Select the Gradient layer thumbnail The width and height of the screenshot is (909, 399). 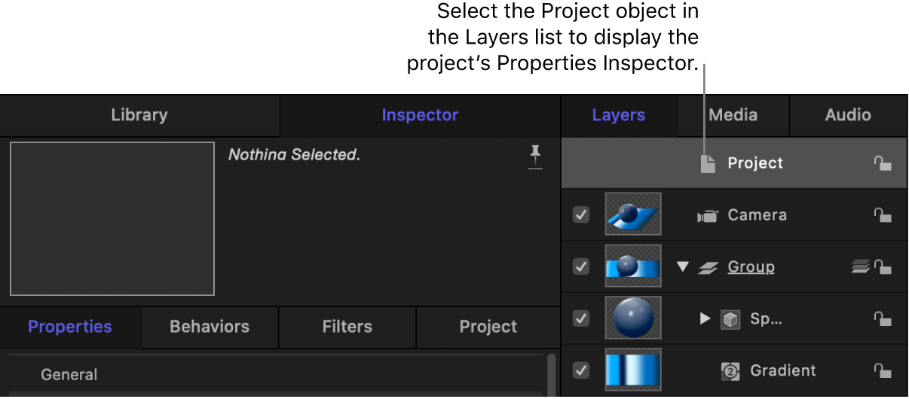point(633,370)
